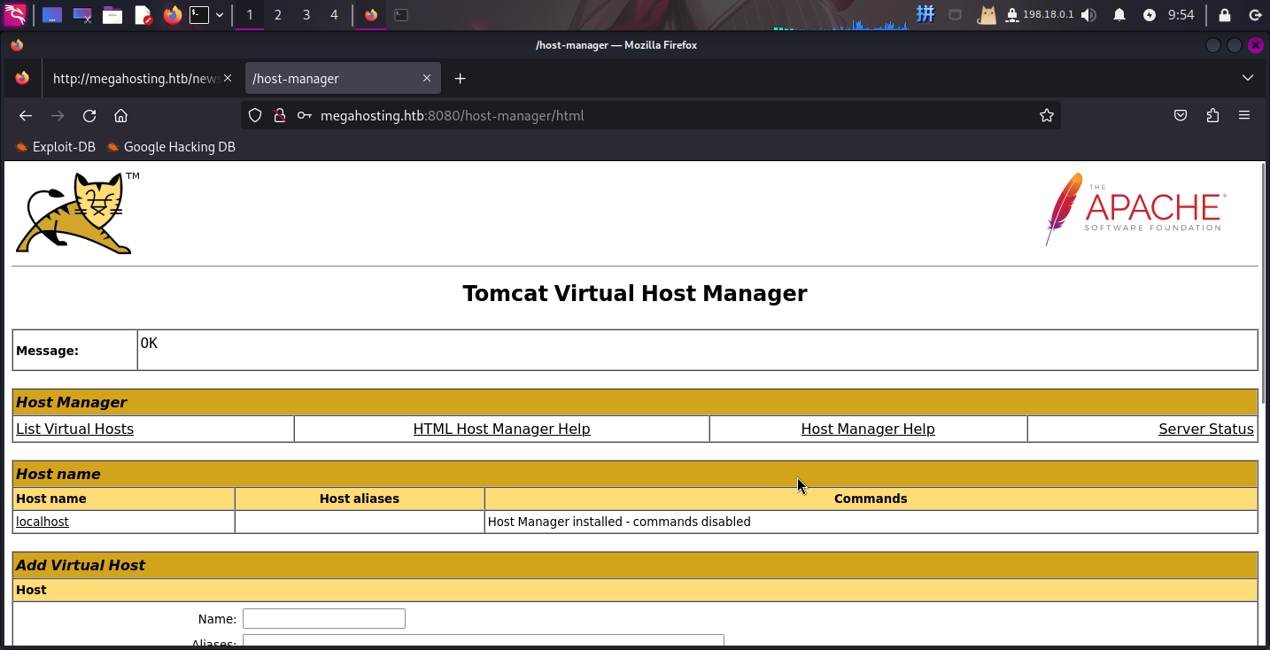Launch the text editor icon in panel
The height and width of the screenshot is (650, 1270).
[x=143, y=15]
